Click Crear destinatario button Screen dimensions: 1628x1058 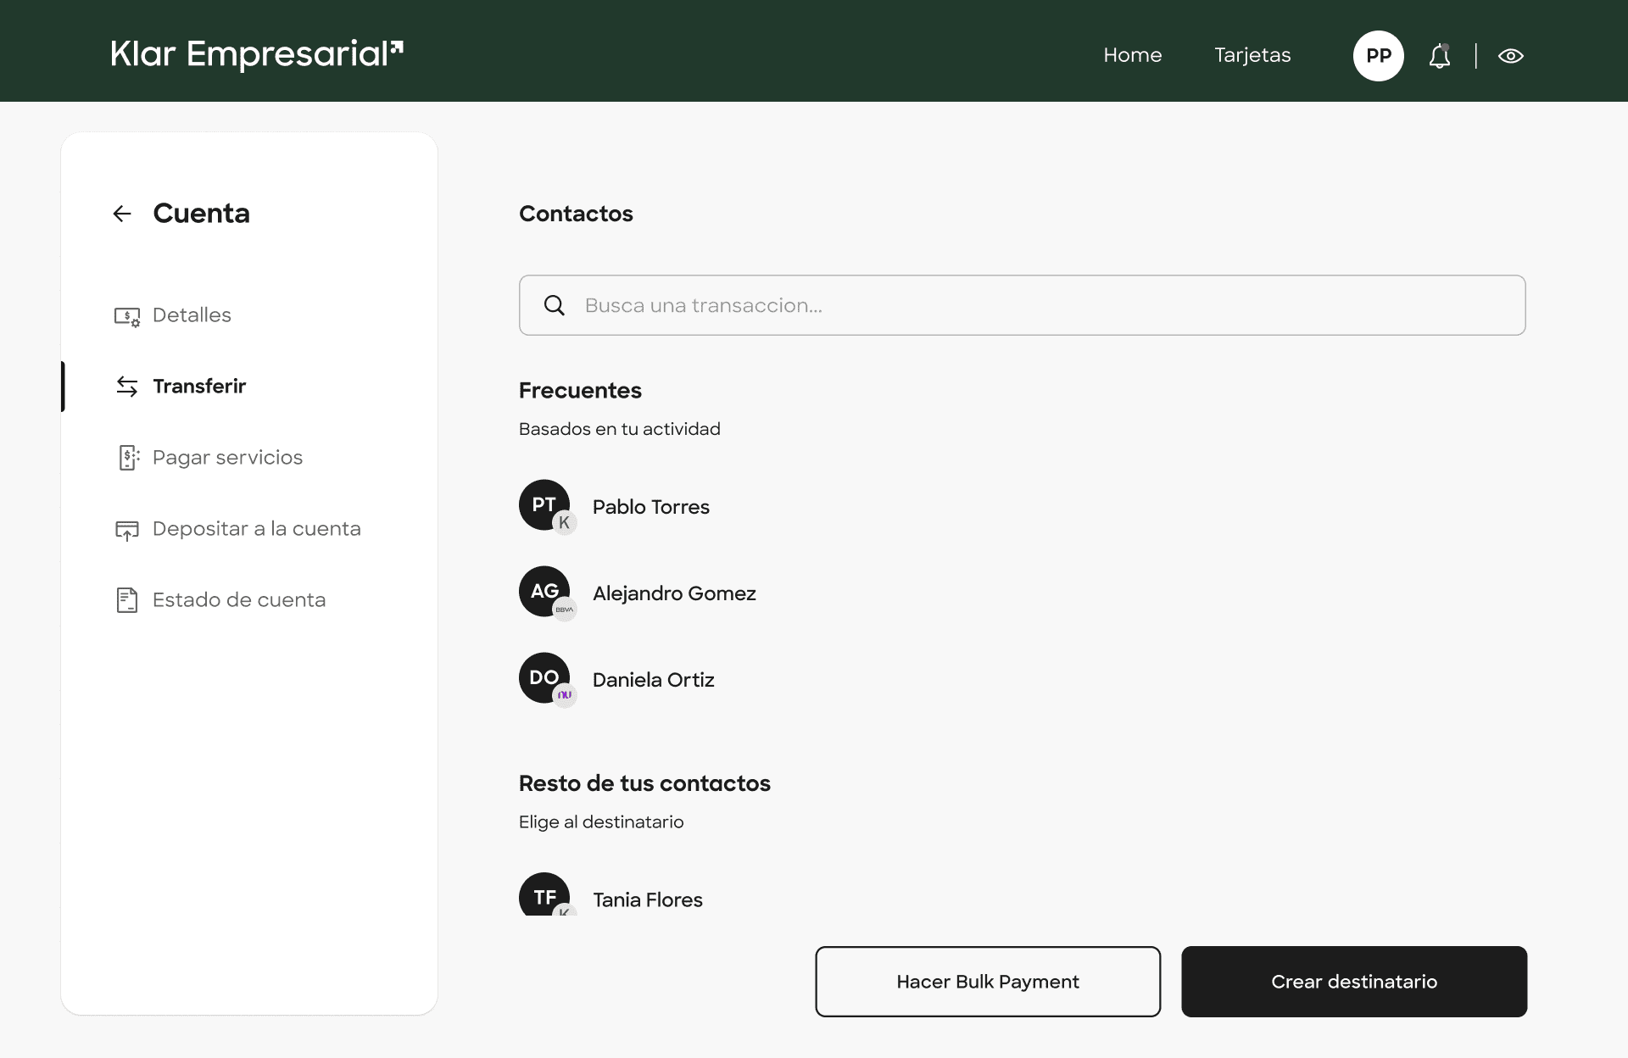pos(1353,982)
